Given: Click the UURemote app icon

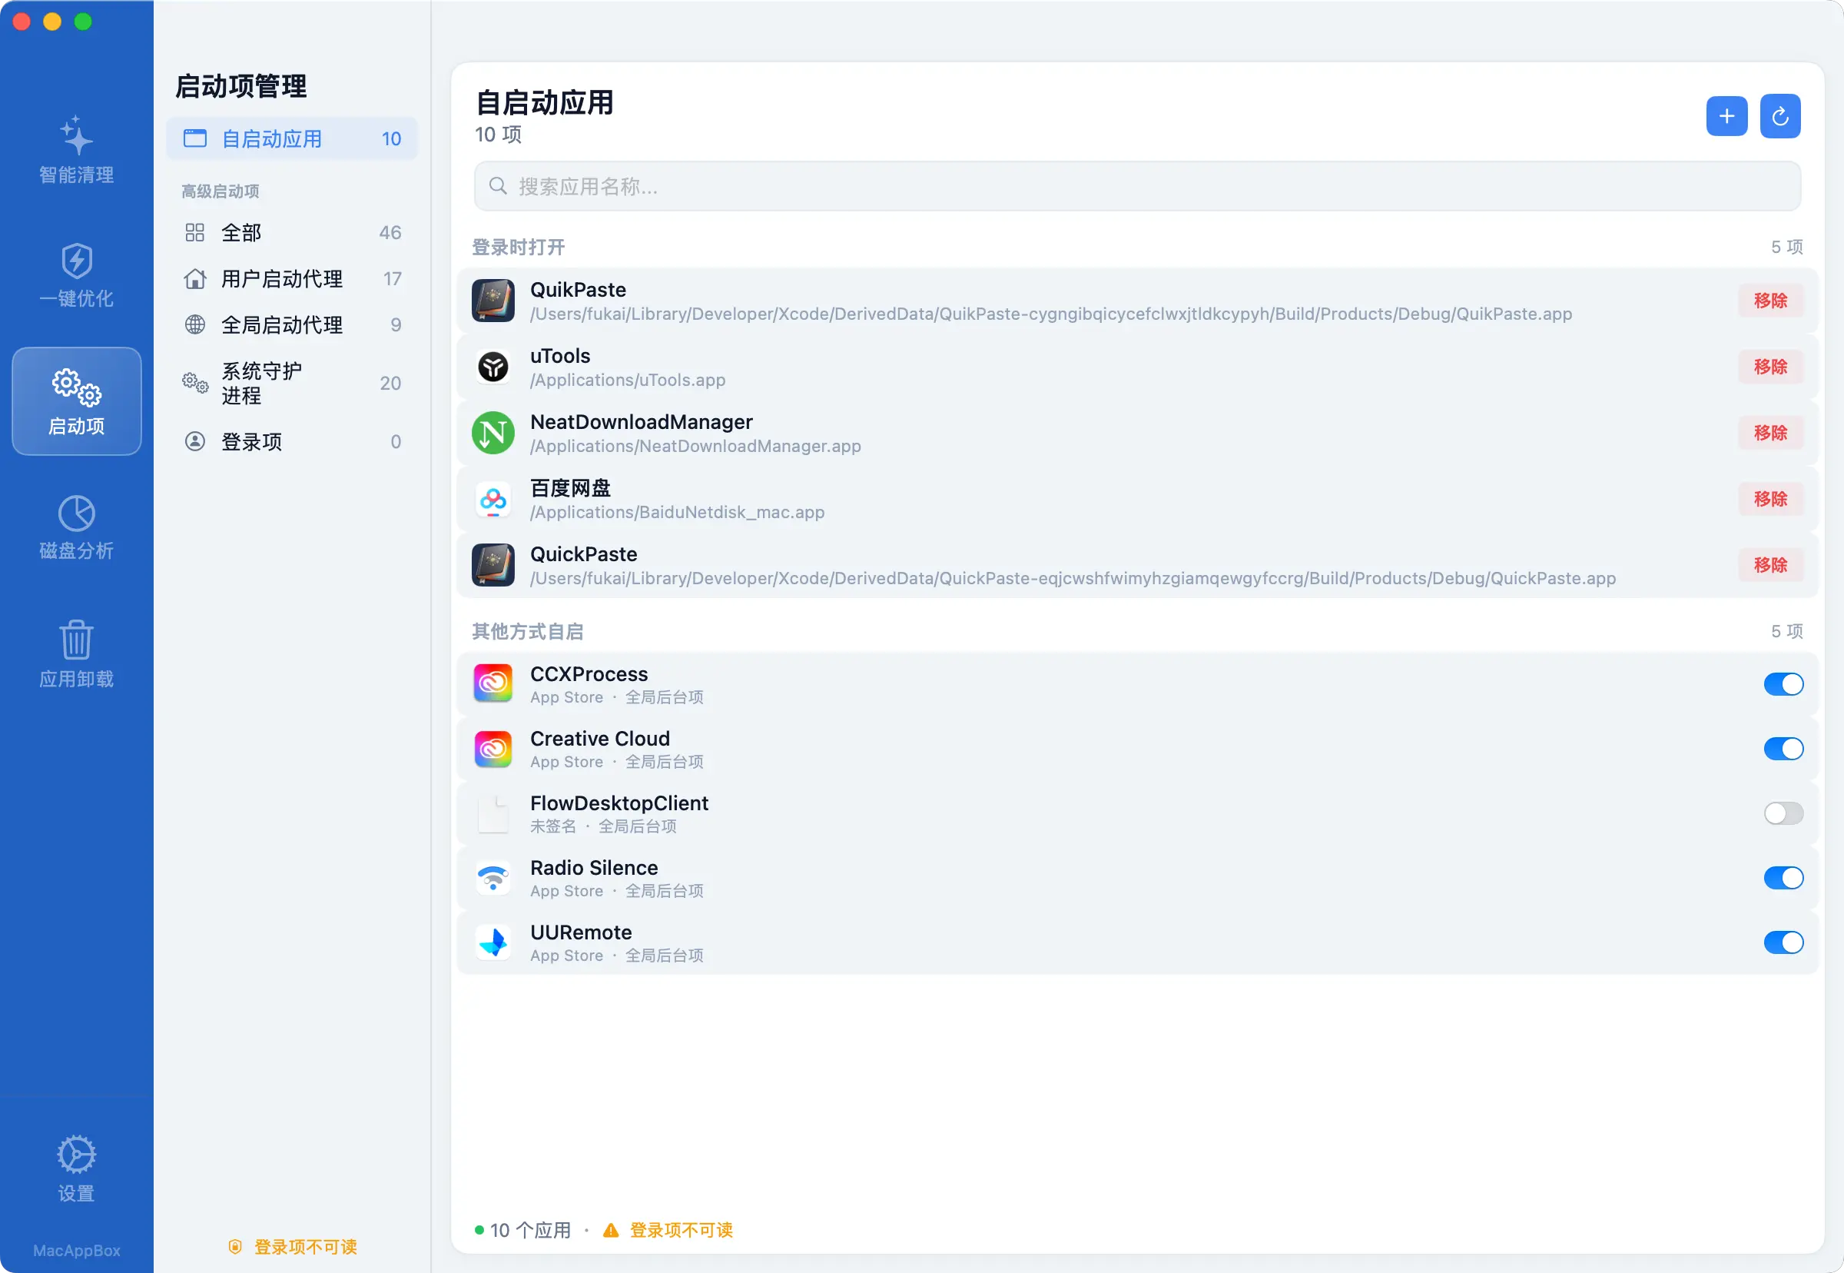Looking at the screenshot, I should coord(493,942).
